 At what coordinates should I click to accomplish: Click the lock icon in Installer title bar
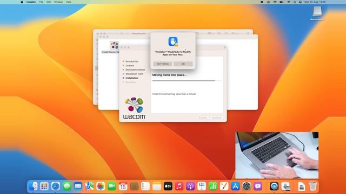pos(225,47)
